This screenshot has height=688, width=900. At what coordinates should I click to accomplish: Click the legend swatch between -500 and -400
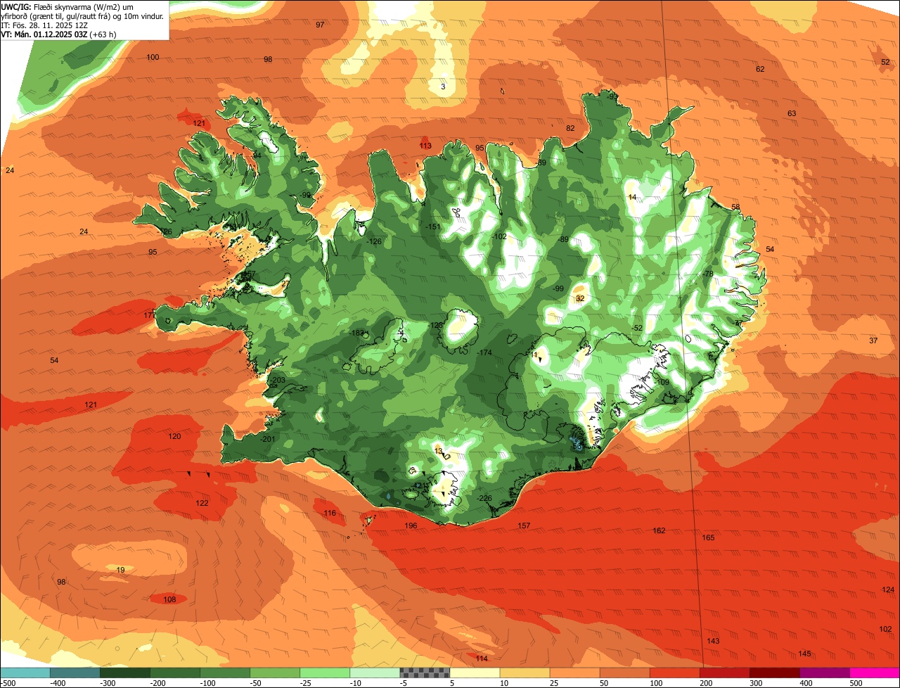click(x=25, y=673)
